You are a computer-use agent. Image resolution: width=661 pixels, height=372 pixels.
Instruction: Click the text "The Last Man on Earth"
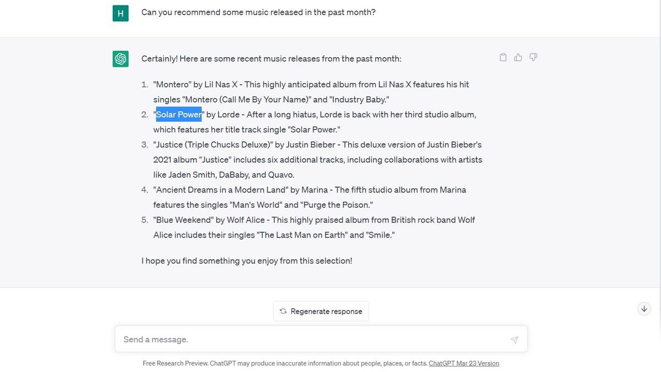tap(302, 235)
